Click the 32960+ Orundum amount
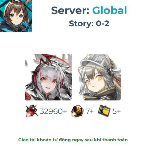This screenshot has width=146, height=146. (x=53, y=111)
